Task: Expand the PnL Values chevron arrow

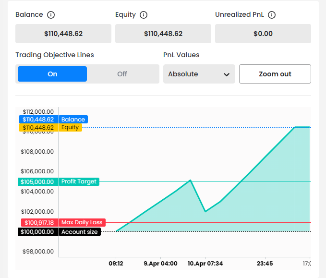Action: (227, 74)
